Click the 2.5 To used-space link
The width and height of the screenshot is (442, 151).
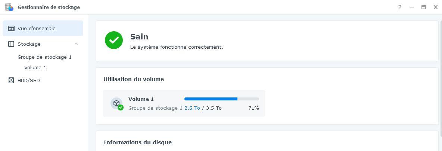(x=192, y=108)
